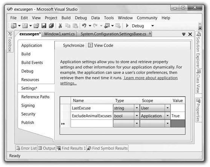Open Type dropdown for LastExcuse
The width and height of the screenshot is (210, 167).
(137, 108)
